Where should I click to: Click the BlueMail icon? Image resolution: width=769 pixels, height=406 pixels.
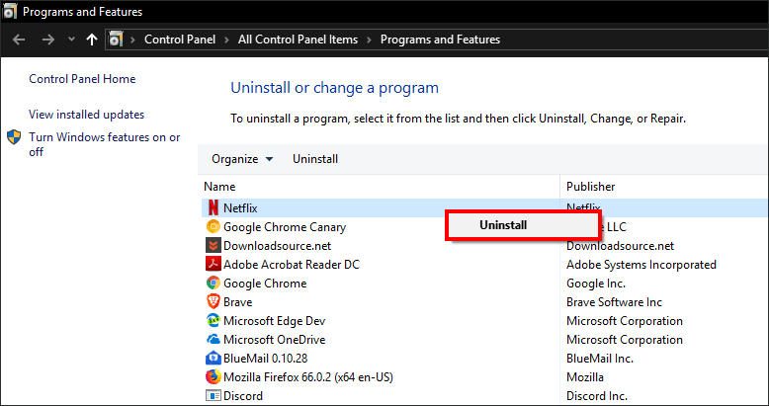(213, 358)
